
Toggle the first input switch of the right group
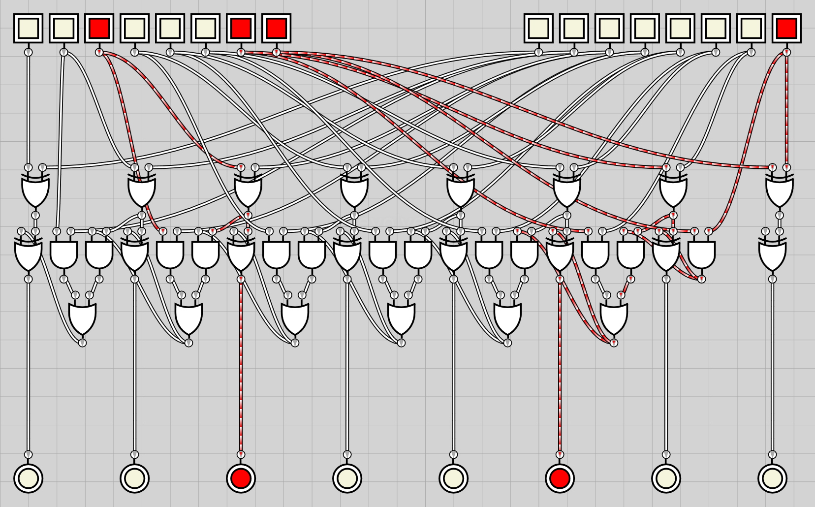tap(538, 29)
